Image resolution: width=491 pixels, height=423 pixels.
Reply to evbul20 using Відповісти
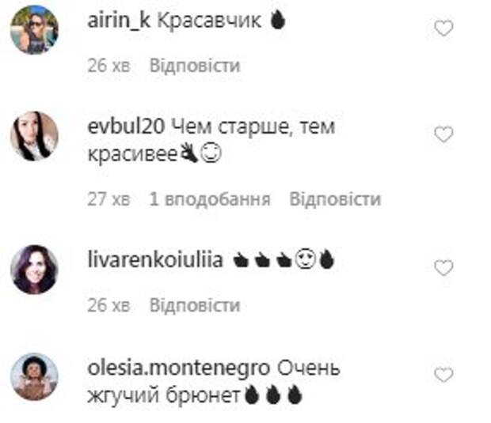click(x=335, y=198)
